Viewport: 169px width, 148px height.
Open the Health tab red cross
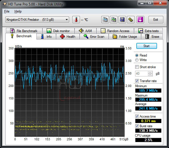[68, 37]
